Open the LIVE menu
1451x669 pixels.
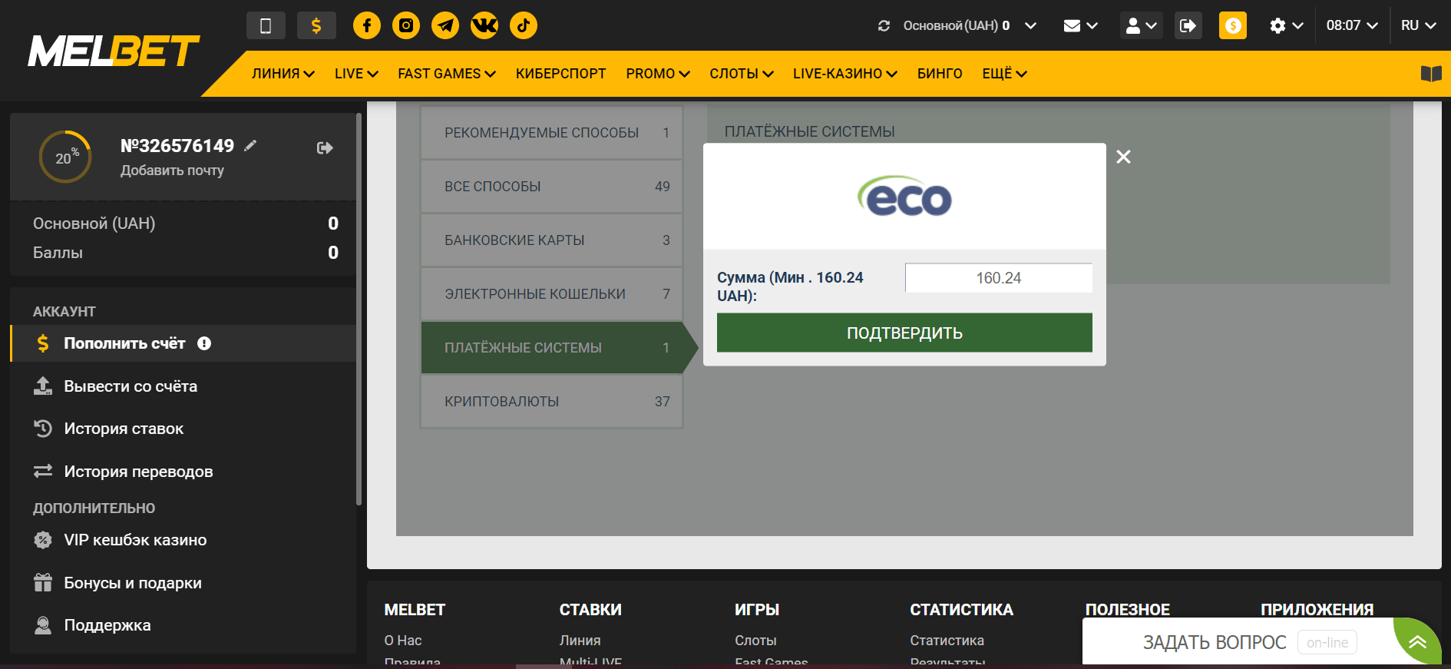(x=356, y=74)
